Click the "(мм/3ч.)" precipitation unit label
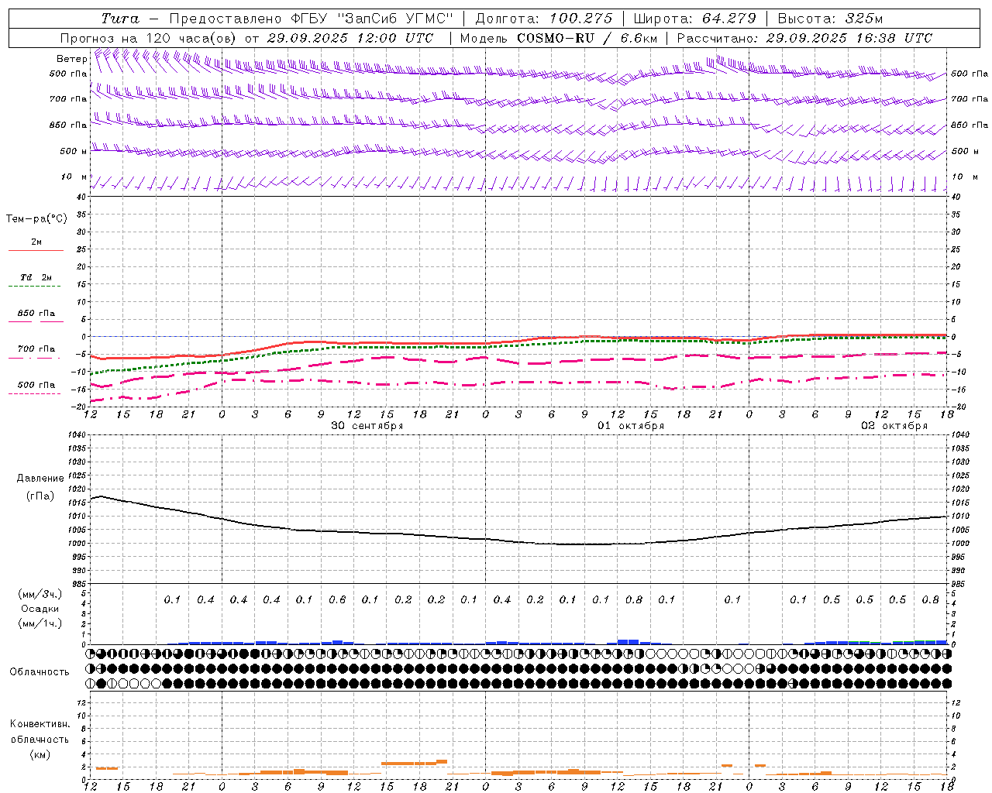 point(40,594)
